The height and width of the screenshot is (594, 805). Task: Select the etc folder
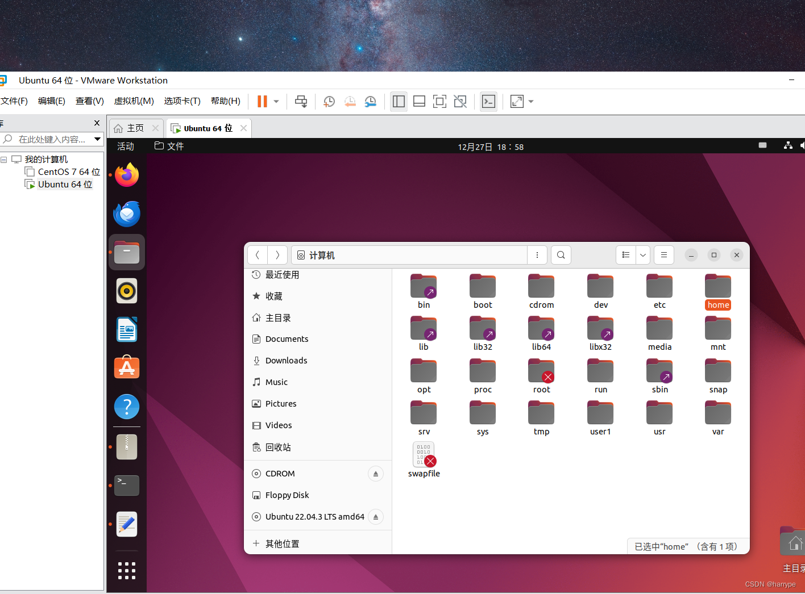coord(659,291)
